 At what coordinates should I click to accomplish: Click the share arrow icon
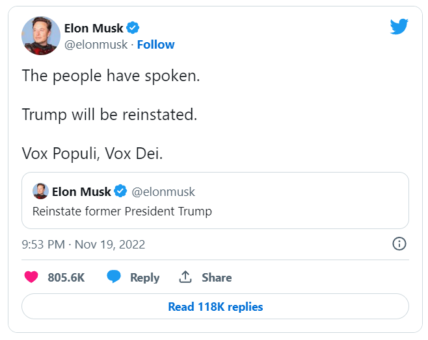point(185,277)
